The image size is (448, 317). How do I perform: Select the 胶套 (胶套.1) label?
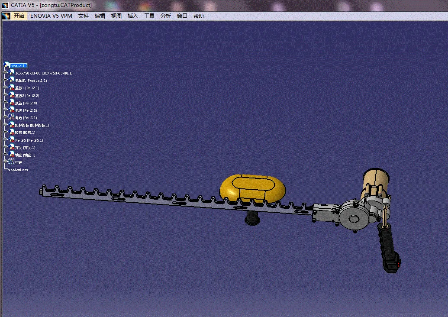point(25,133)
